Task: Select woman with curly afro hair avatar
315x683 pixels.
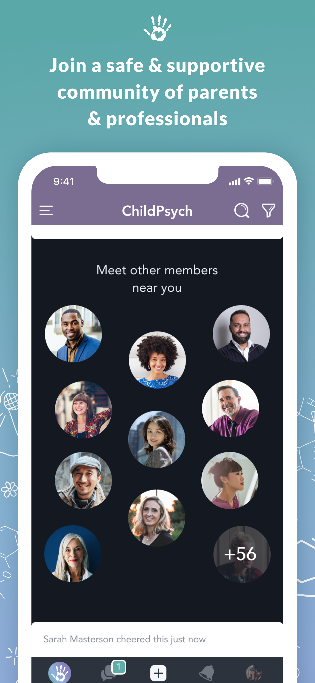Action: (157, 360)
